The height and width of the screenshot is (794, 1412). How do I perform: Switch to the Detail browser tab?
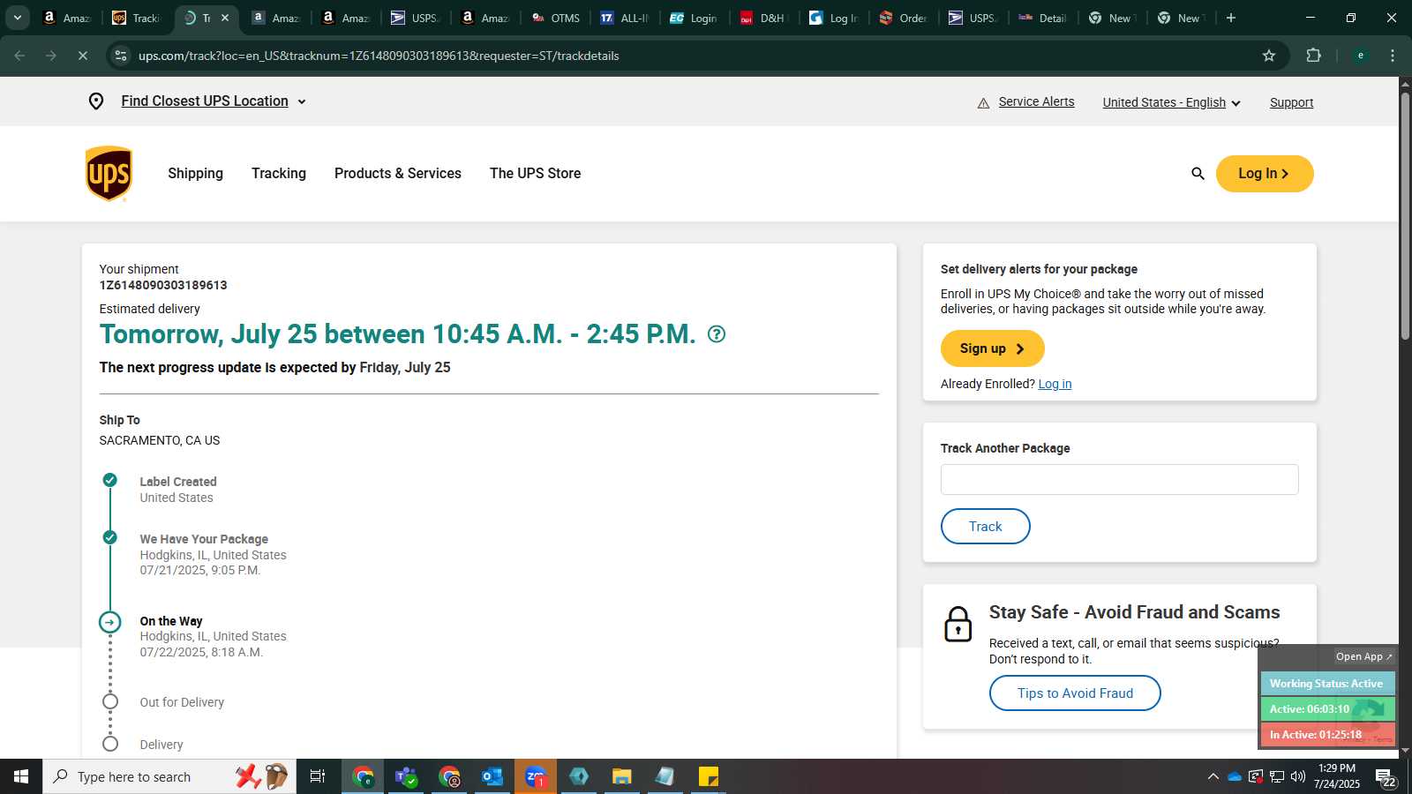1043,18
